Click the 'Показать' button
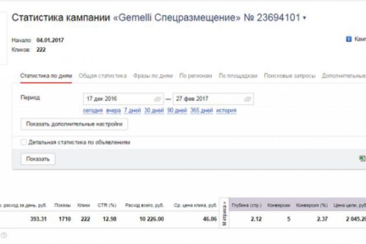The image size is (366, 244). tap(38, 159)
